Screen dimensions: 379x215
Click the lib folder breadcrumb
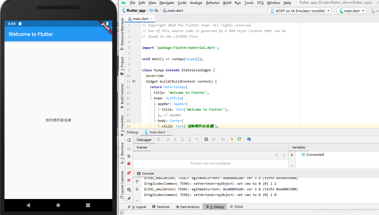(x=154, y=11)
